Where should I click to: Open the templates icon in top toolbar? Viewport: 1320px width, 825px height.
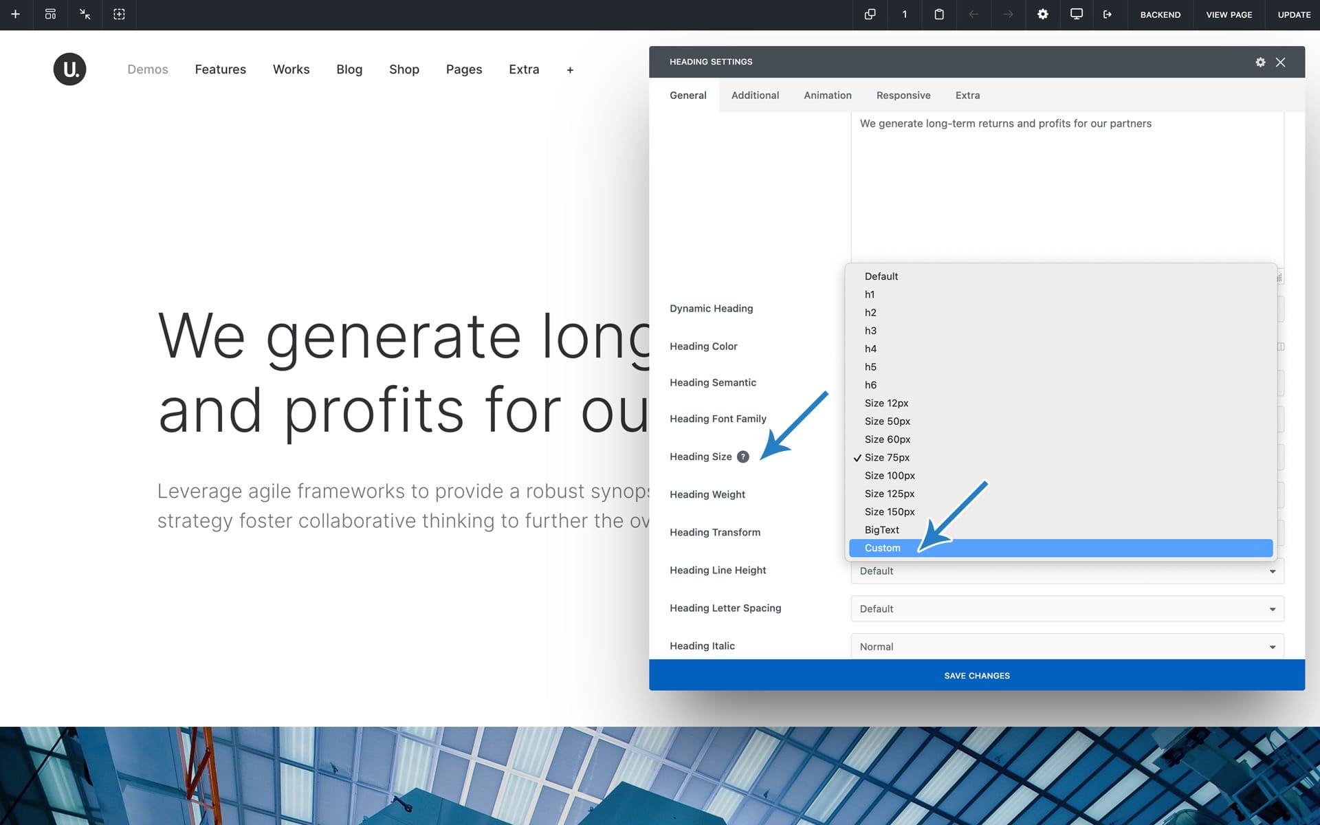tap(50, 14)
